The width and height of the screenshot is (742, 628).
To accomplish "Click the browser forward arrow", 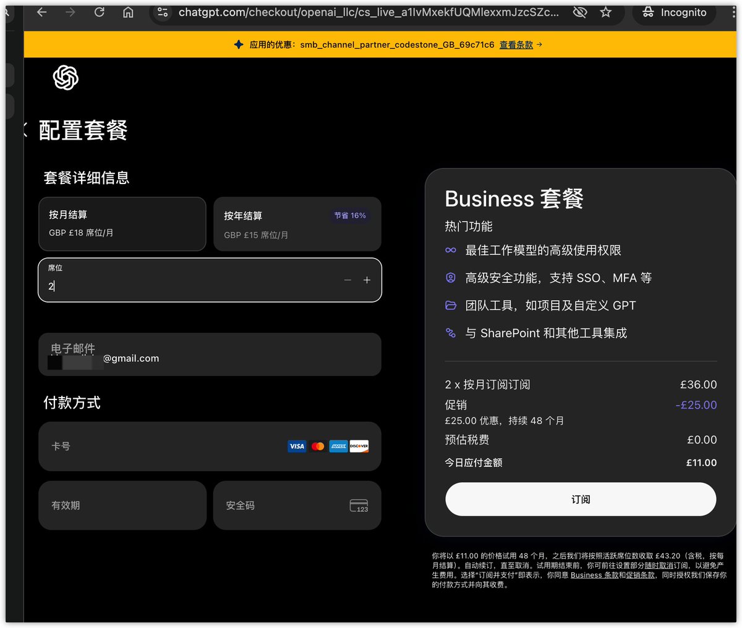I will click(70, 12).
